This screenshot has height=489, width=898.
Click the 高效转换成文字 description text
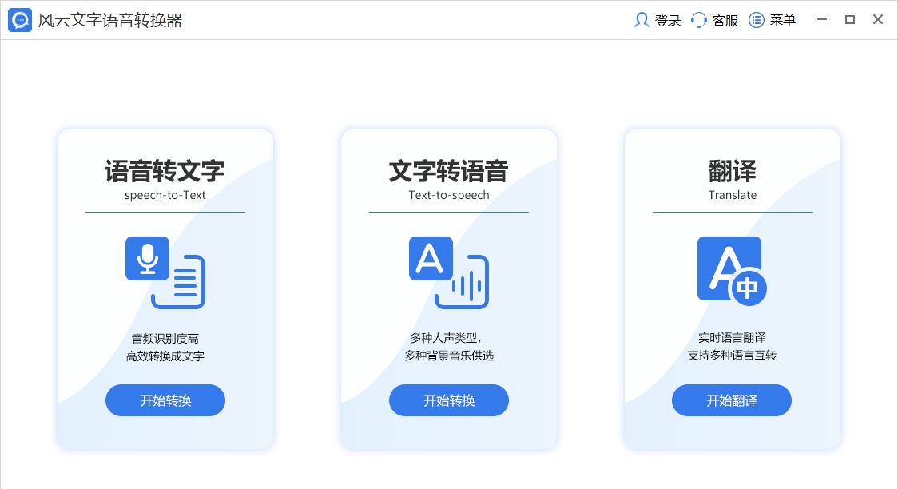165,356
